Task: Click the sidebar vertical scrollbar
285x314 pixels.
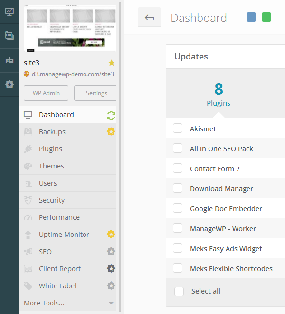Action: click(120, 157)
